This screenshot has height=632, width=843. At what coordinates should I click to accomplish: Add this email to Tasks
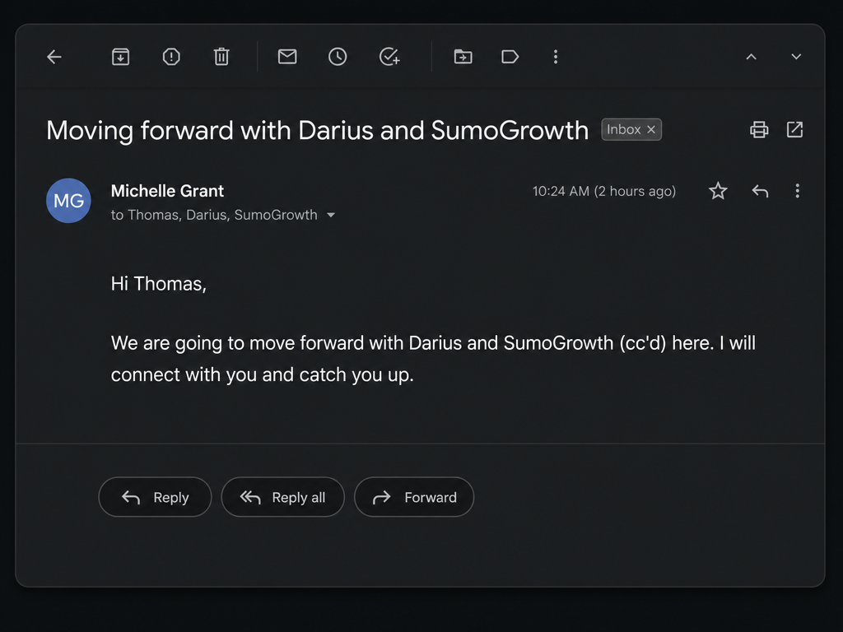(389, 57)
